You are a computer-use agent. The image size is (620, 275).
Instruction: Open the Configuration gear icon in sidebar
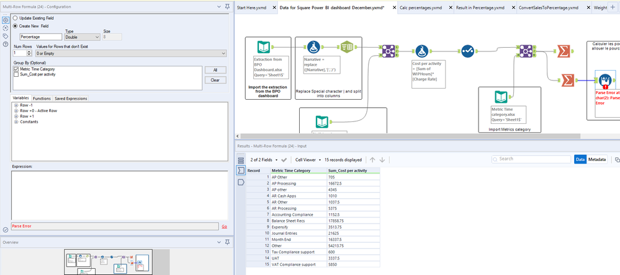[x=6, y=20]
